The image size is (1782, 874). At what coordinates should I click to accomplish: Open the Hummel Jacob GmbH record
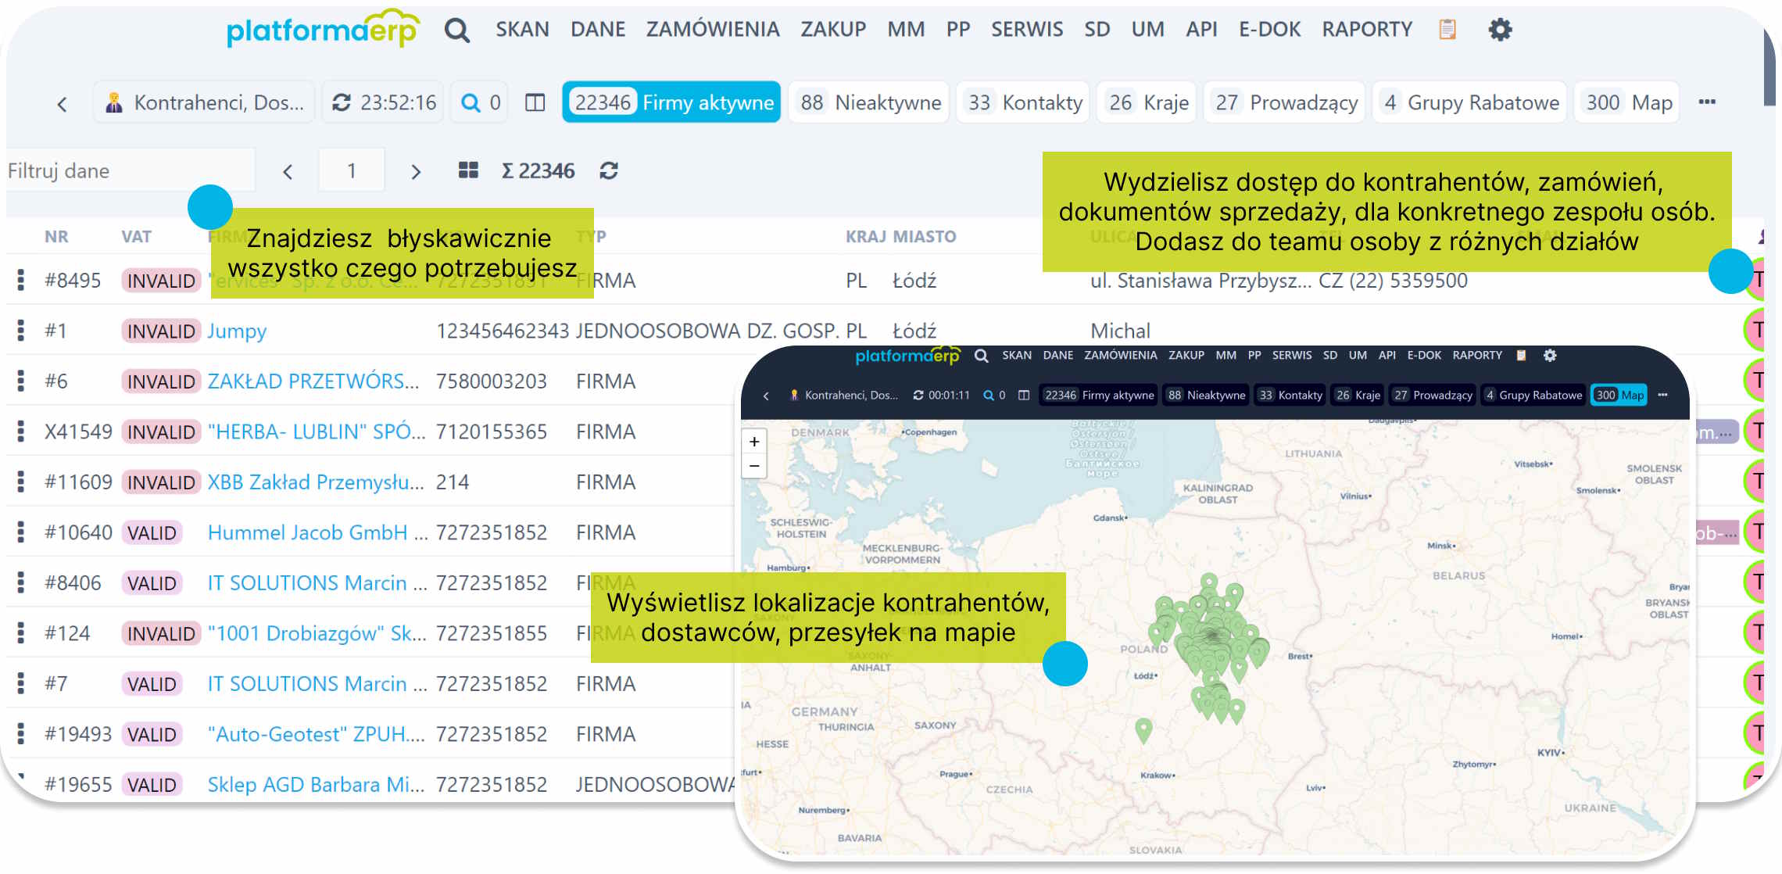pyautogui.click(x=308, y=532)
